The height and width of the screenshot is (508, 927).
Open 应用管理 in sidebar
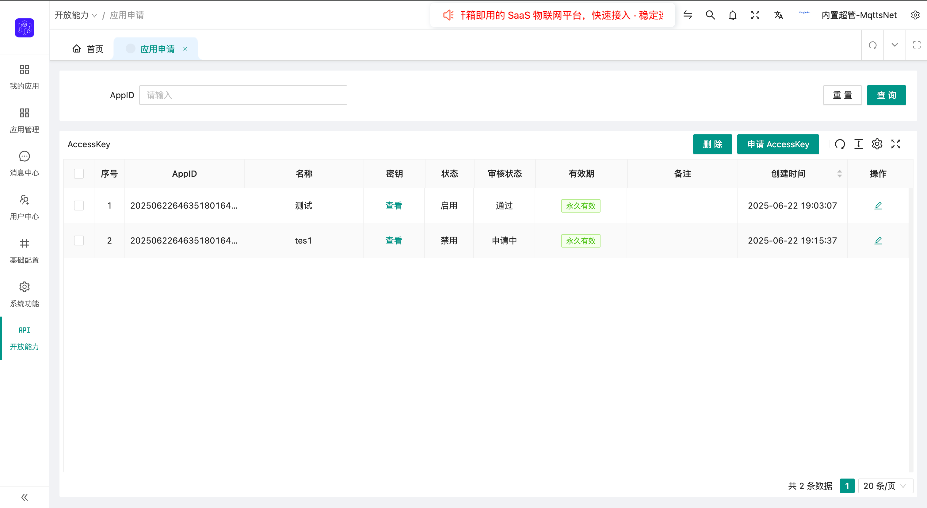coord(25,120)
